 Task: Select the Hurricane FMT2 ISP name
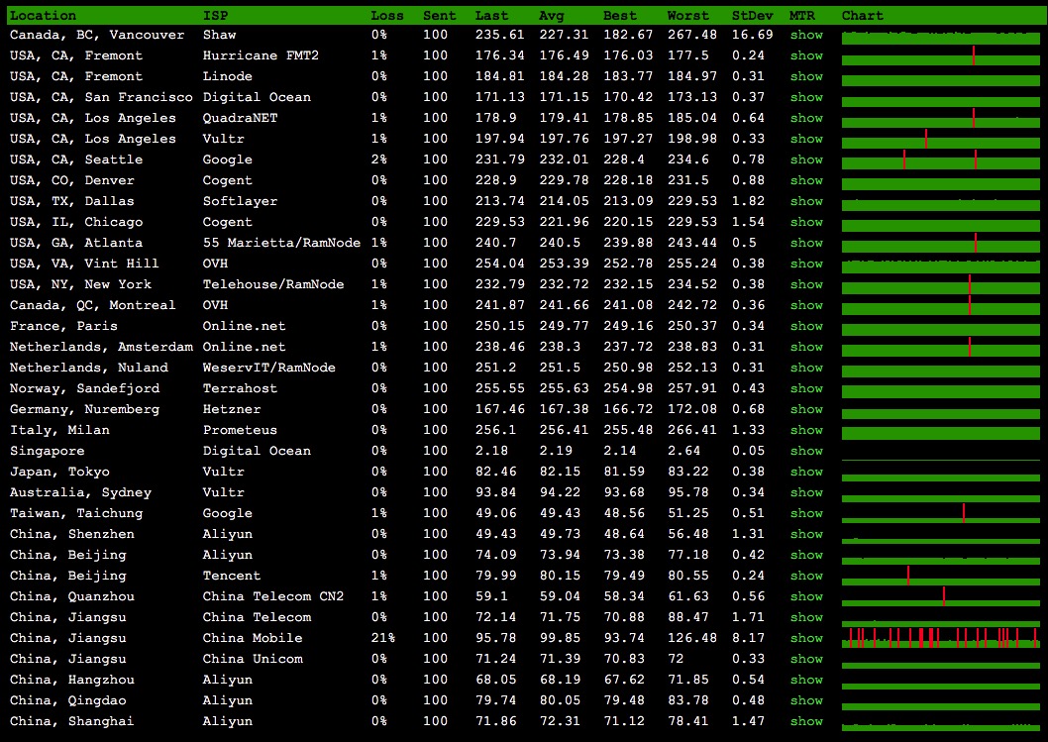coord(261,55)
